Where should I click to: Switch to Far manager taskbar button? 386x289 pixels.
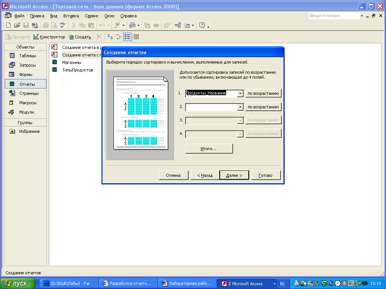tap(69, 284)
